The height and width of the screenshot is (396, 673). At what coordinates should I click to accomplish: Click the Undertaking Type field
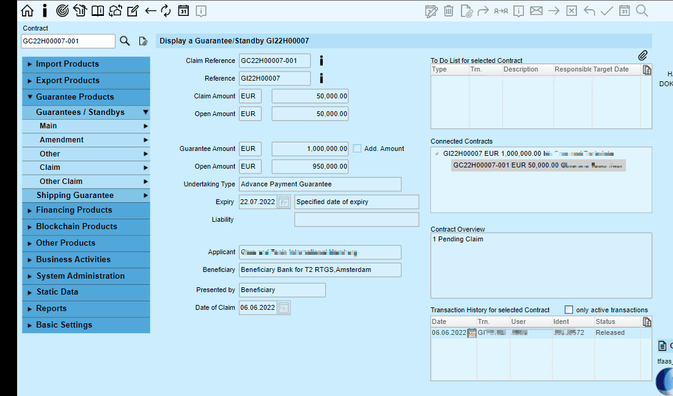tap(320, 185)
